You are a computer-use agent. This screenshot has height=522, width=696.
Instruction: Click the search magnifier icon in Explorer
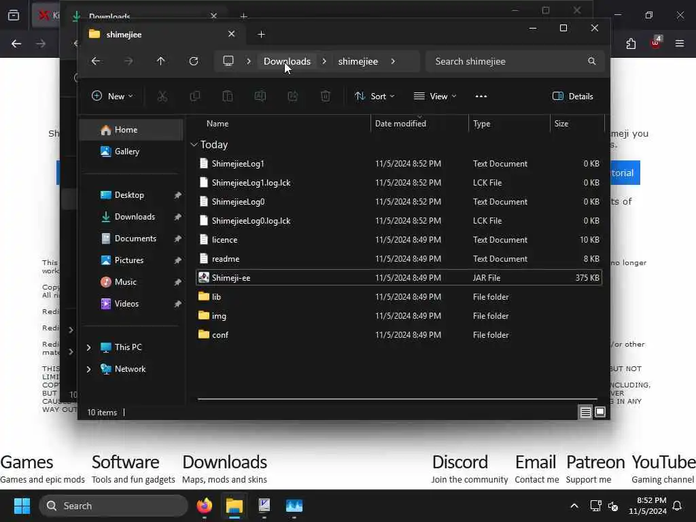(x=592, y=61)
